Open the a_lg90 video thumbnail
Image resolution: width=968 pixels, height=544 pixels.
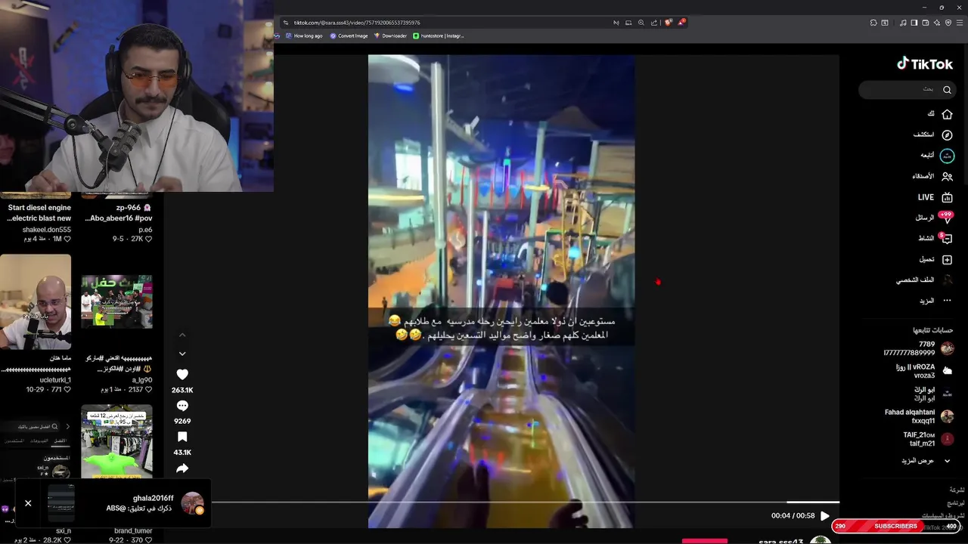(x=116, y=302)
